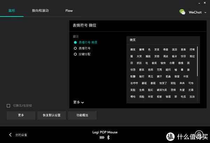Choose the 大哭 emoji

click(139, 56)
